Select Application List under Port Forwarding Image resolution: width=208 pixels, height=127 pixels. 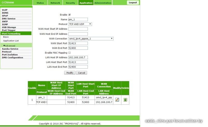pyautogui.click(x=11, y=41)
